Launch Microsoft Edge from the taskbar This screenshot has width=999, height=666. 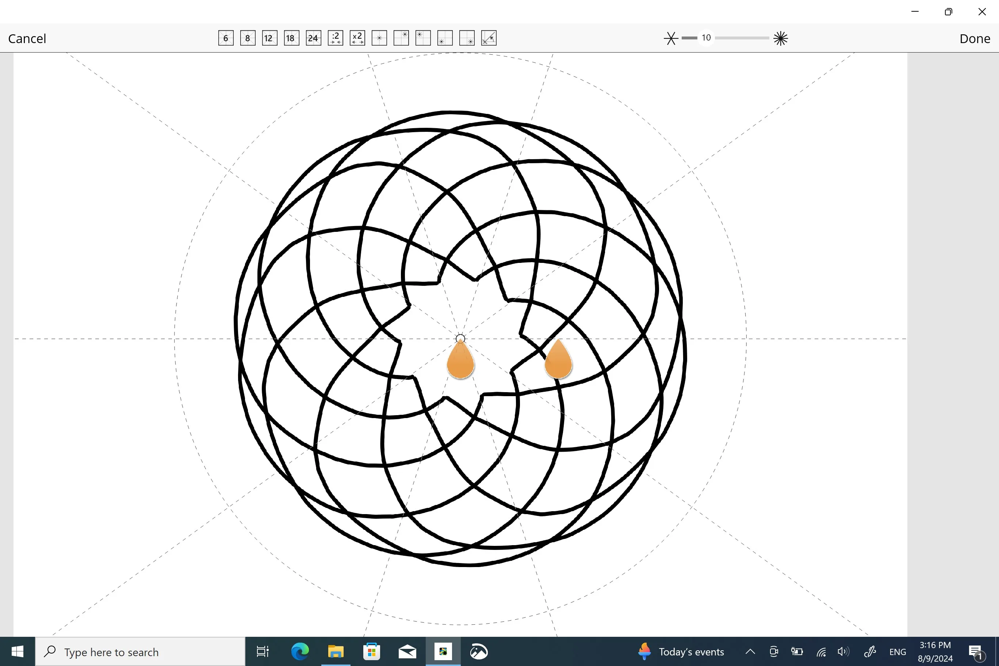click(300, 651)
